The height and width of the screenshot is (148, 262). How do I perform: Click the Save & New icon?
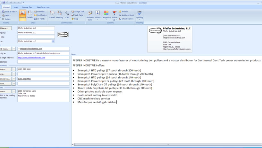click(3, 12)
